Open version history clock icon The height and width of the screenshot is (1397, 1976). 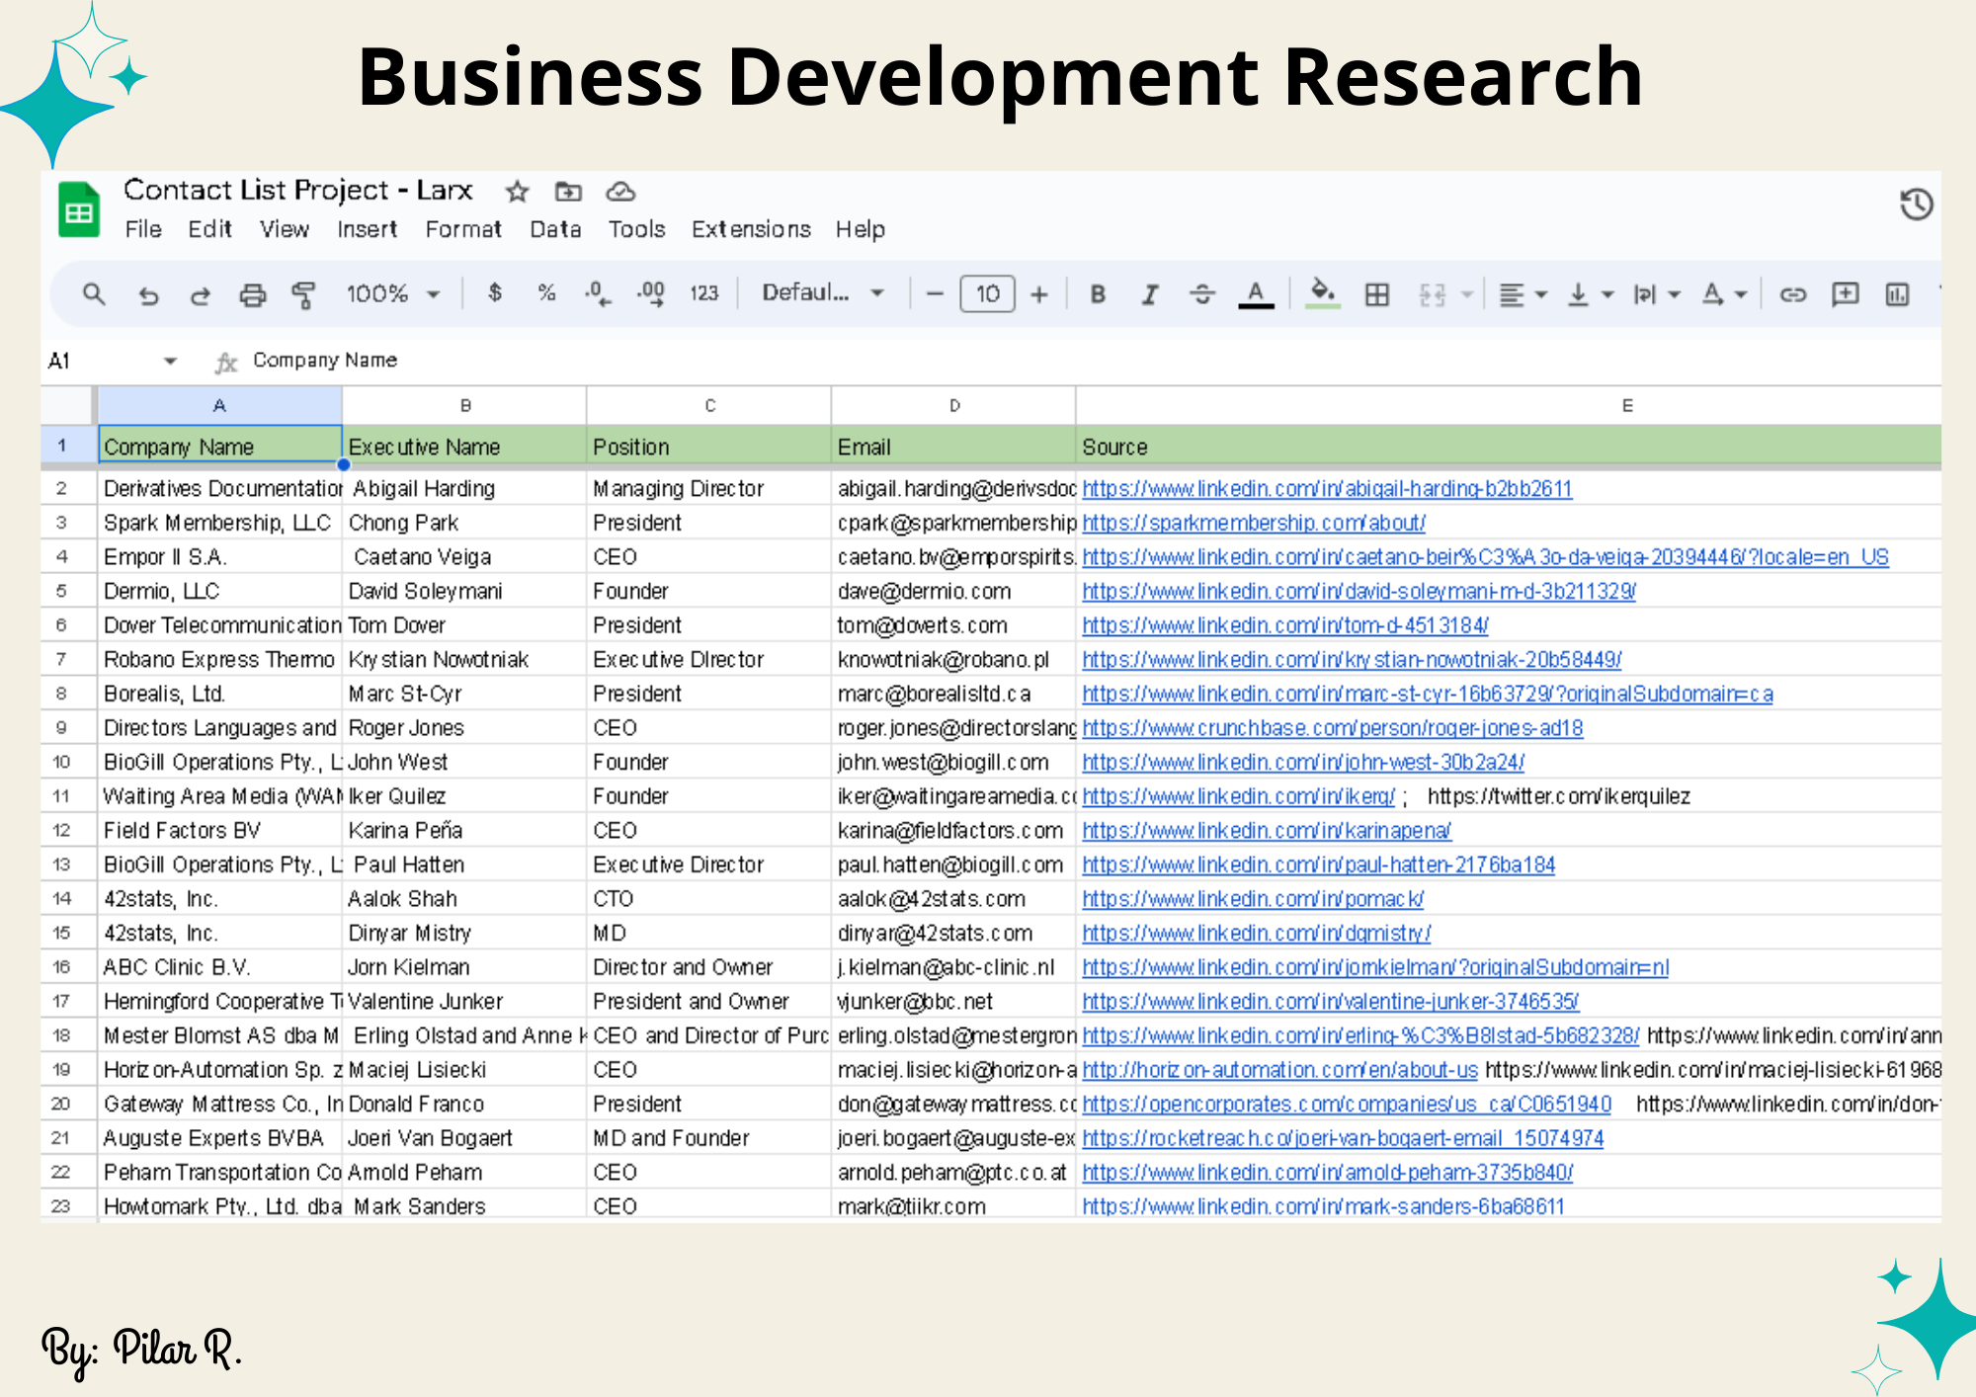point(1916,205)
